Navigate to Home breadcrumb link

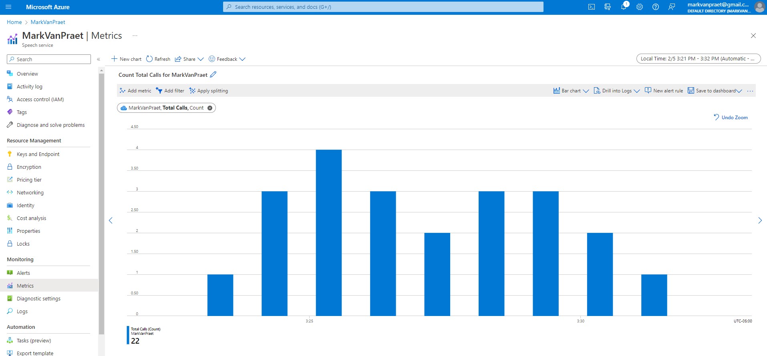coord(14,22)
